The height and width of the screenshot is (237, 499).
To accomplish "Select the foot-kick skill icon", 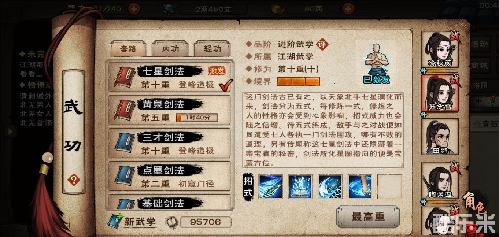I will [x=360, y=187].
